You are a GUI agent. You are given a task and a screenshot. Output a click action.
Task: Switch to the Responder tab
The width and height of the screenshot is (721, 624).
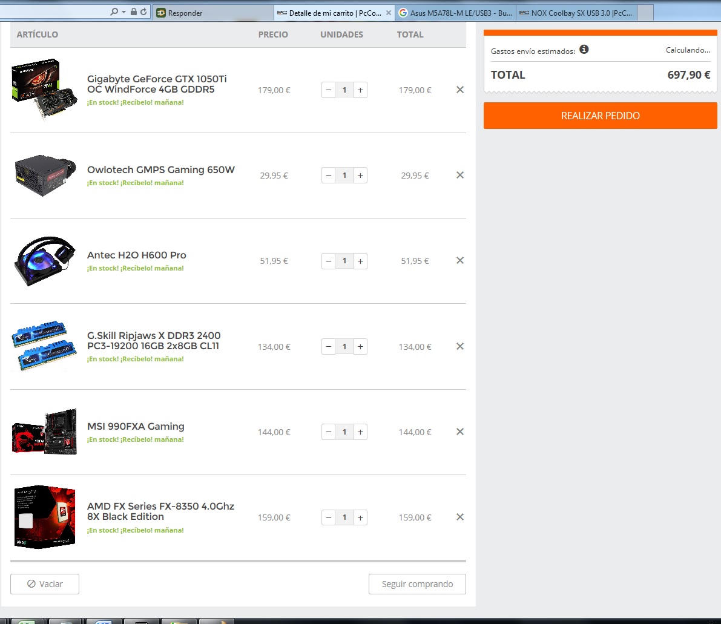[213, 13]
